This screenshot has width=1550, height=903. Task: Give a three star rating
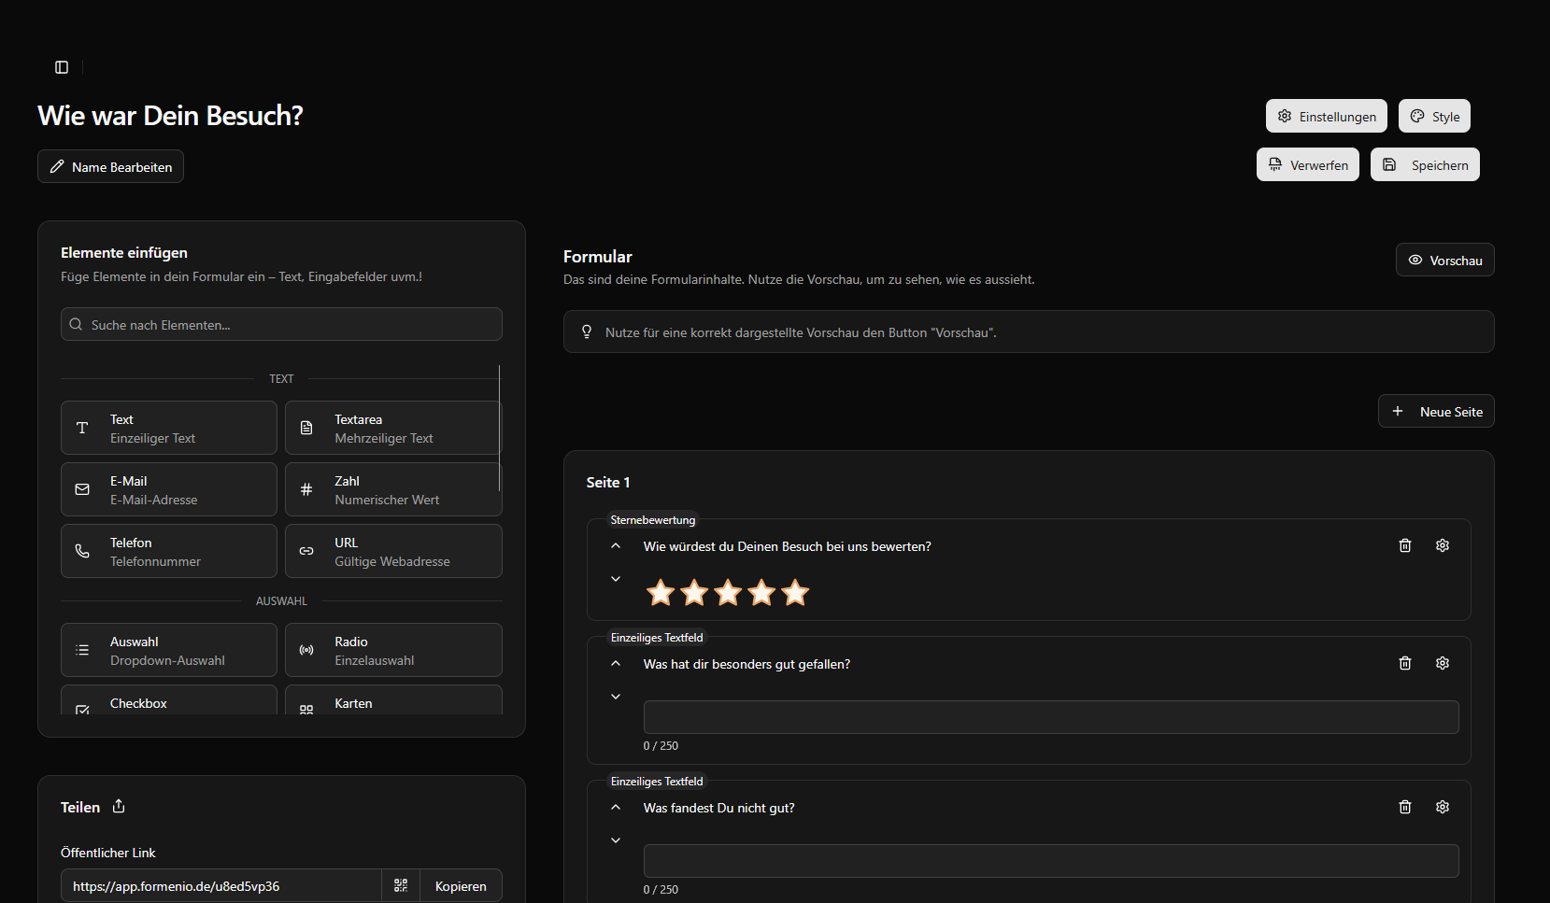click(x=727, y=592)
